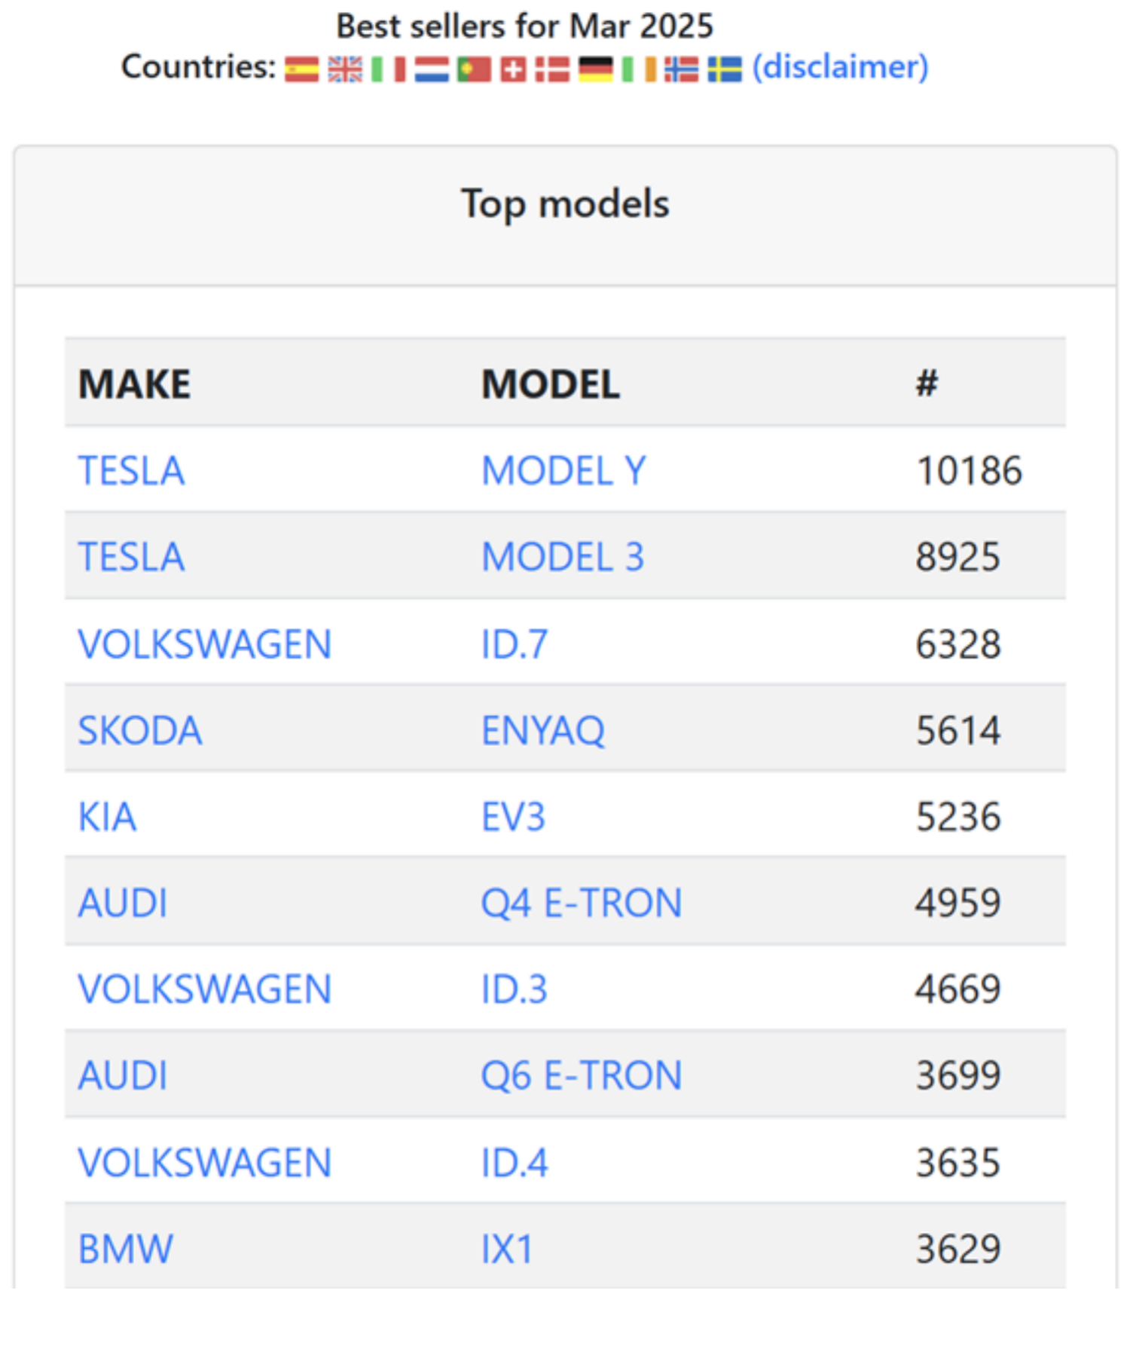Viewport: 1136px width, 1370px height.
Task: Pick the Denmark flag icon
Action: tap(552, 69)
